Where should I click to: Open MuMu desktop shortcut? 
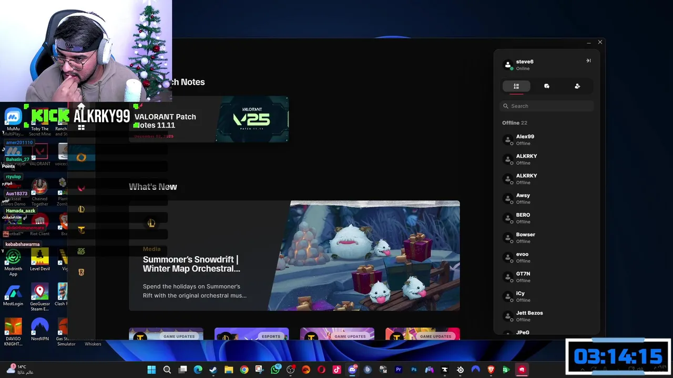(x=13, y=120)
